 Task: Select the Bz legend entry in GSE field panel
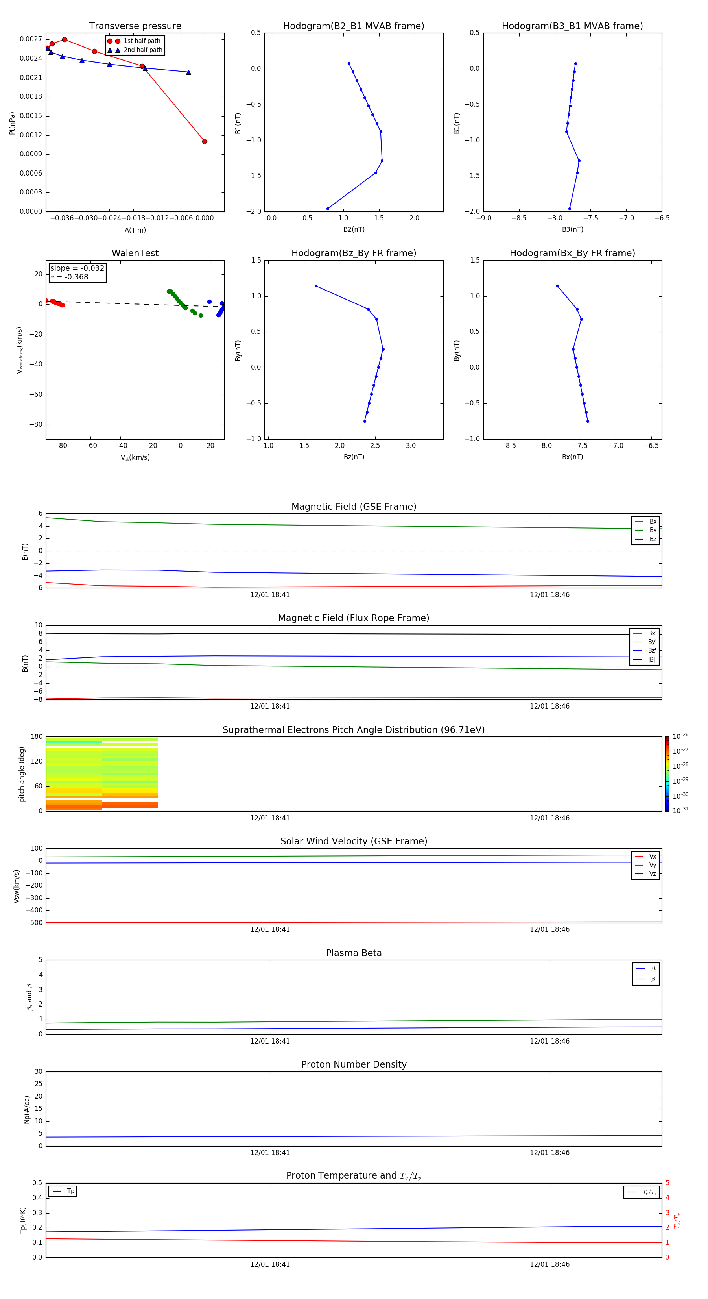click(x=645, y=539)
